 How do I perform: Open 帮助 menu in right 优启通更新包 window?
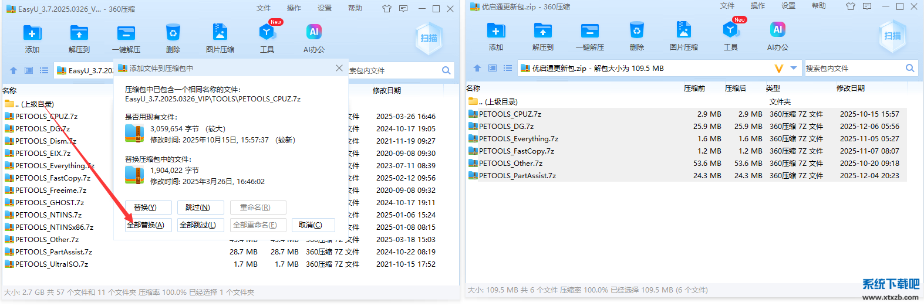tap(819, 6)
